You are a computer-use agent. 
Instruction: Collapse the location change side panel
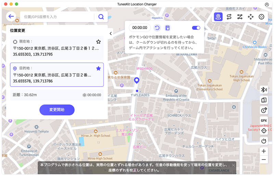(x=111, y=33)
